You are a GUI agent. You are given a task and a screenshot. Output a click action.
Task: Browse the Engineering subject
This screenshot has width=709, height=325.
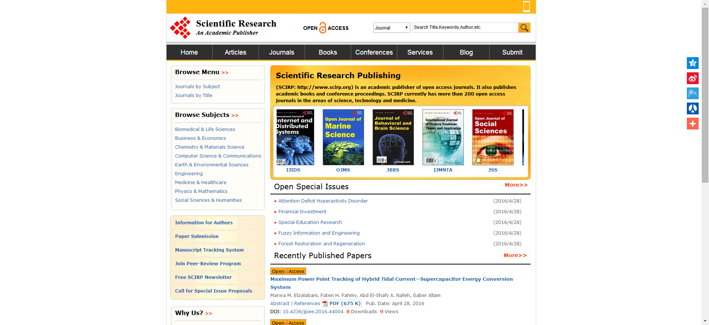[x=189, y=174]
